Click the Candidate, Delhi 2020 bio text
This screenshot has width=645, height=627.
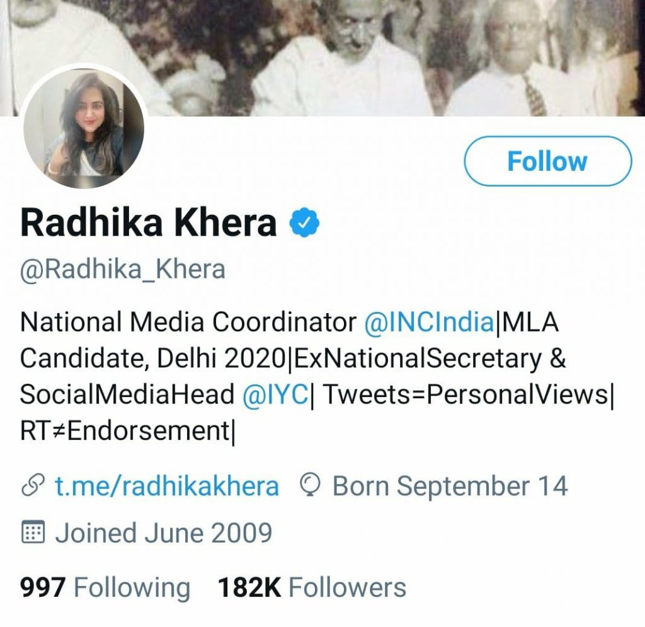click(x=151, y=359)
